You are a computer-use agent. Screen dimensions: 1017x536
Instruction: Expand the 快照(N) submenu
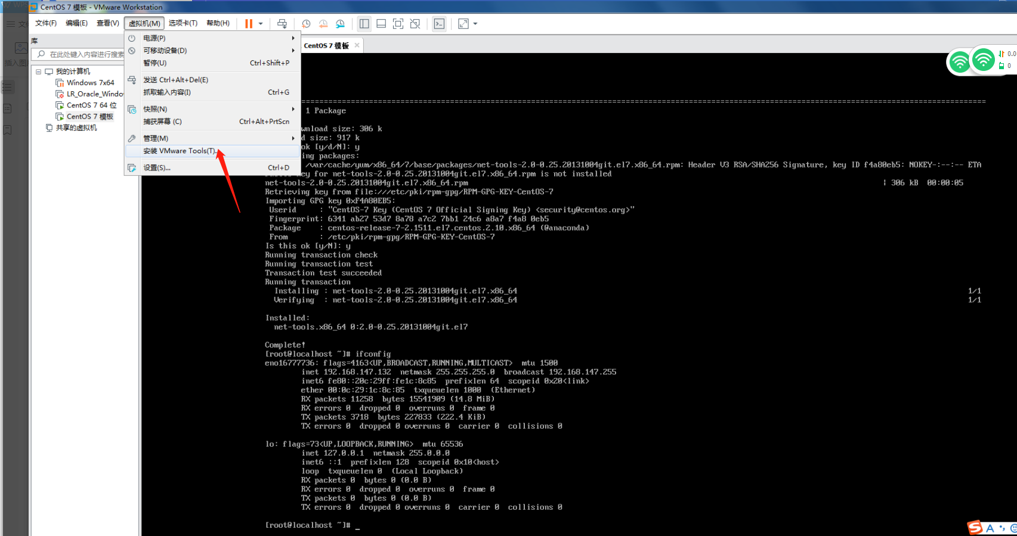point(212,109)
